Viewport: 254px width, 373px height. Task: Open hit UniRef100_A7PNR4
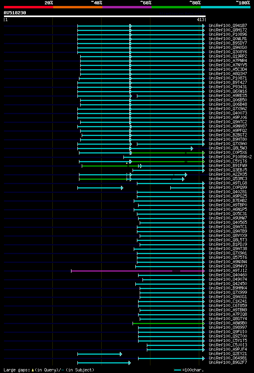tap(228, 60)
